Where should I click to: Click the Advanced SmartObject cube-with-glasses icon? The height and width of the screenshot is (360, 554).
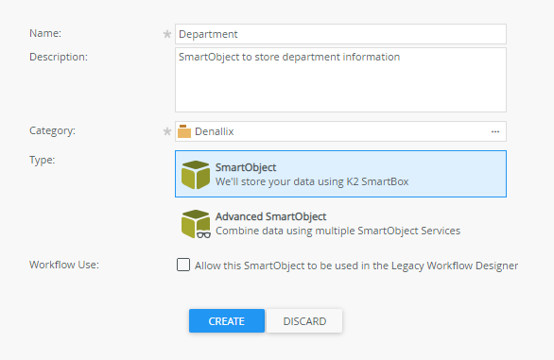pos(196,224)
